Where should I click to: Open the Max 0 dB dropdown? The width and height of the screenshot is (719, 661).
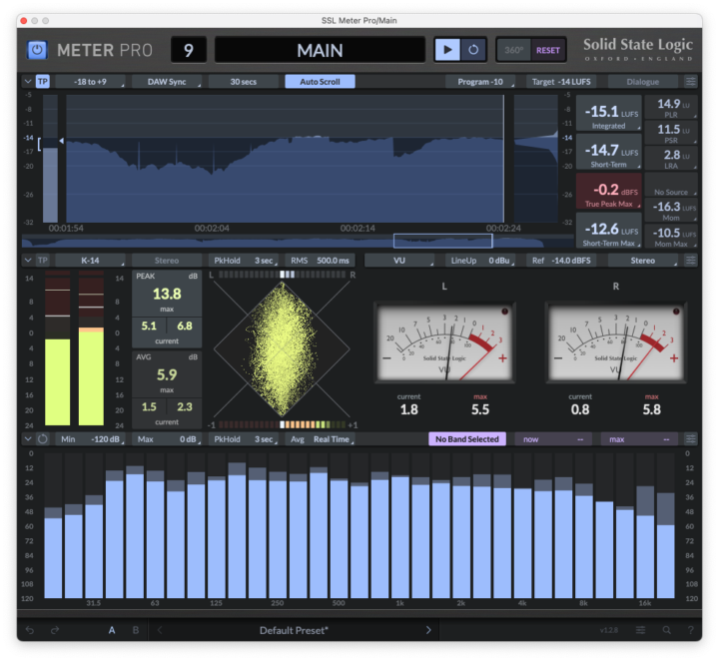point(167,439)
